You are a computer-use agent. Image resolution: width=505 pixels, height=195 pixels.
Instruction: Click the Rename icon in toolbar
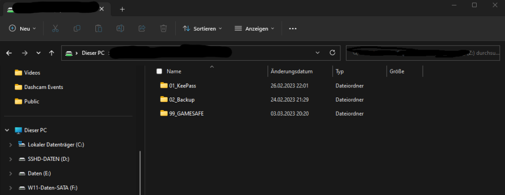click(x=120, y=29)
